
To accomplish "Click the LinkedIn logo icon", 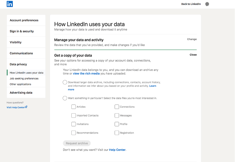I will tap(10, 4).
